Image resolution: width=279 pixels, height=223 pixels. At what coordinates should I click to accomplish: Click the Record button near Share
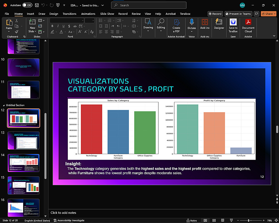click(215, 14)
